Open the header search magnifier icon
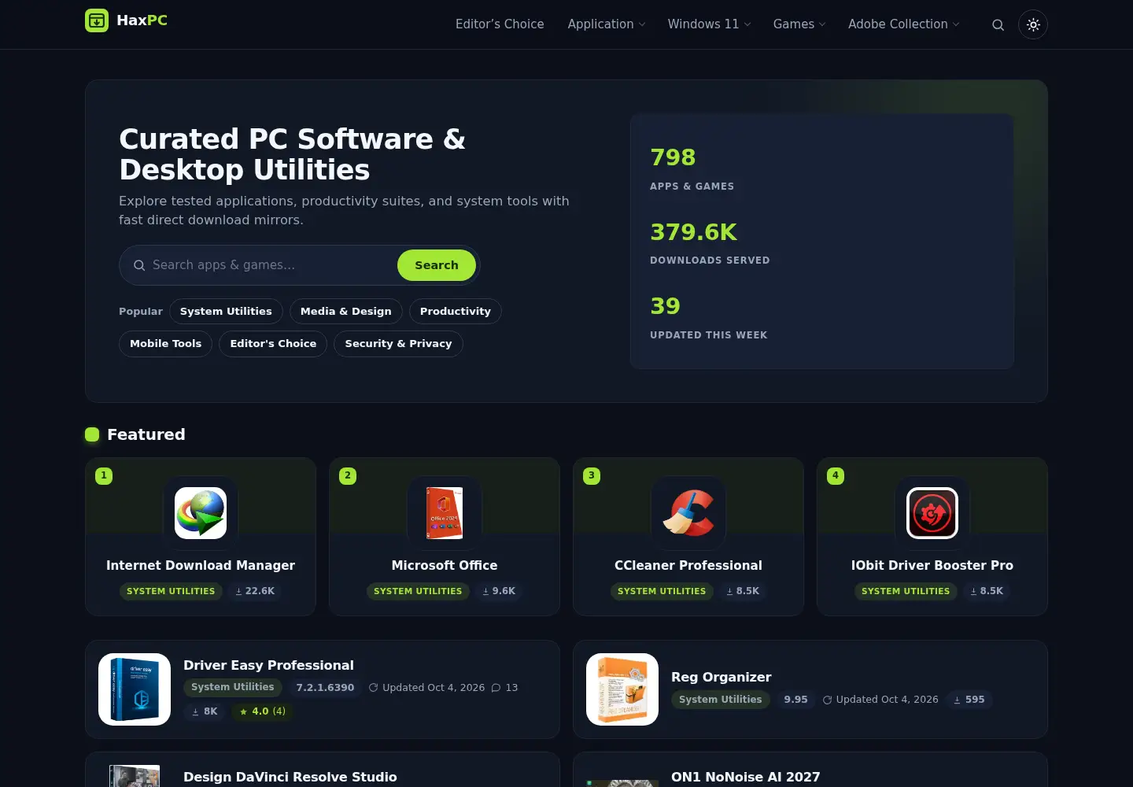 (998, 25)
